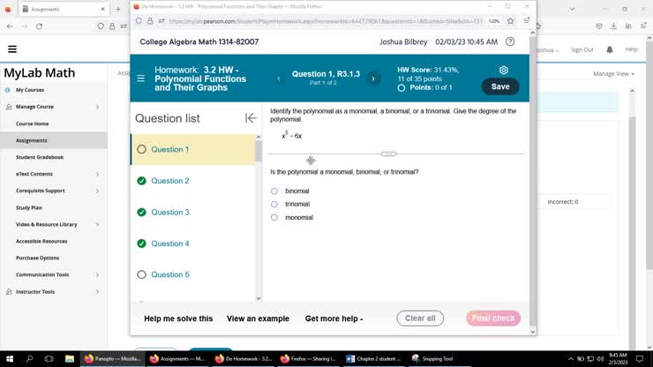This screenshot has height=367, width=653.
Task: Click the Save button
Action: (500, 86)
